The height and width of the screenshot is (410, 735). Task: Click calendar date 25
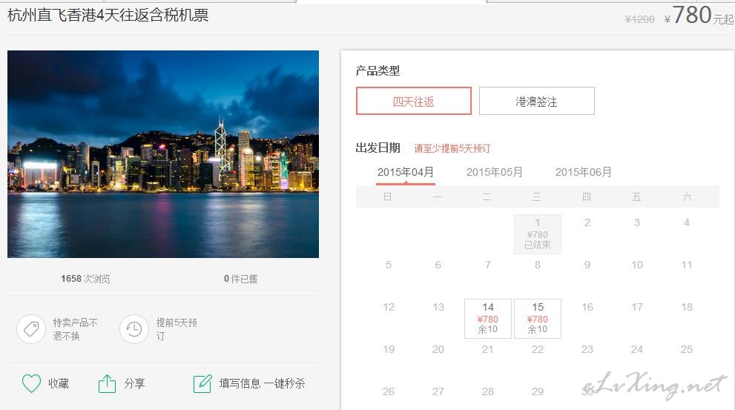point(687,349)
